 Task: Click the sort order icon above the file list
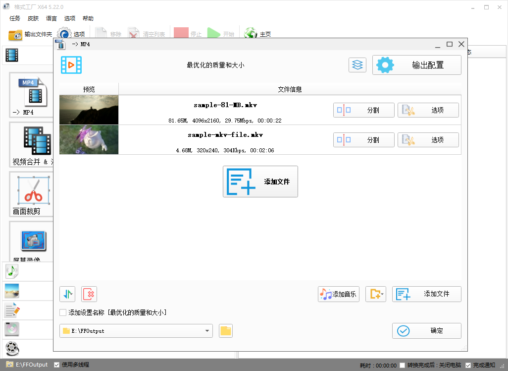tap(67, 294)
